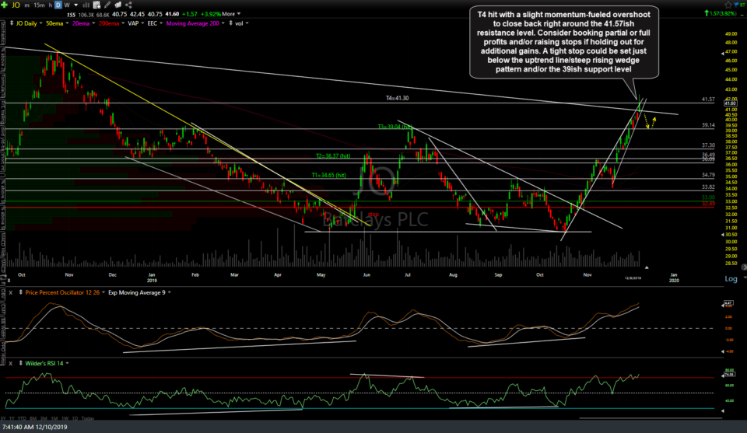Open the chart templates folder icon
Screen dimensions: 747x433
117,5
